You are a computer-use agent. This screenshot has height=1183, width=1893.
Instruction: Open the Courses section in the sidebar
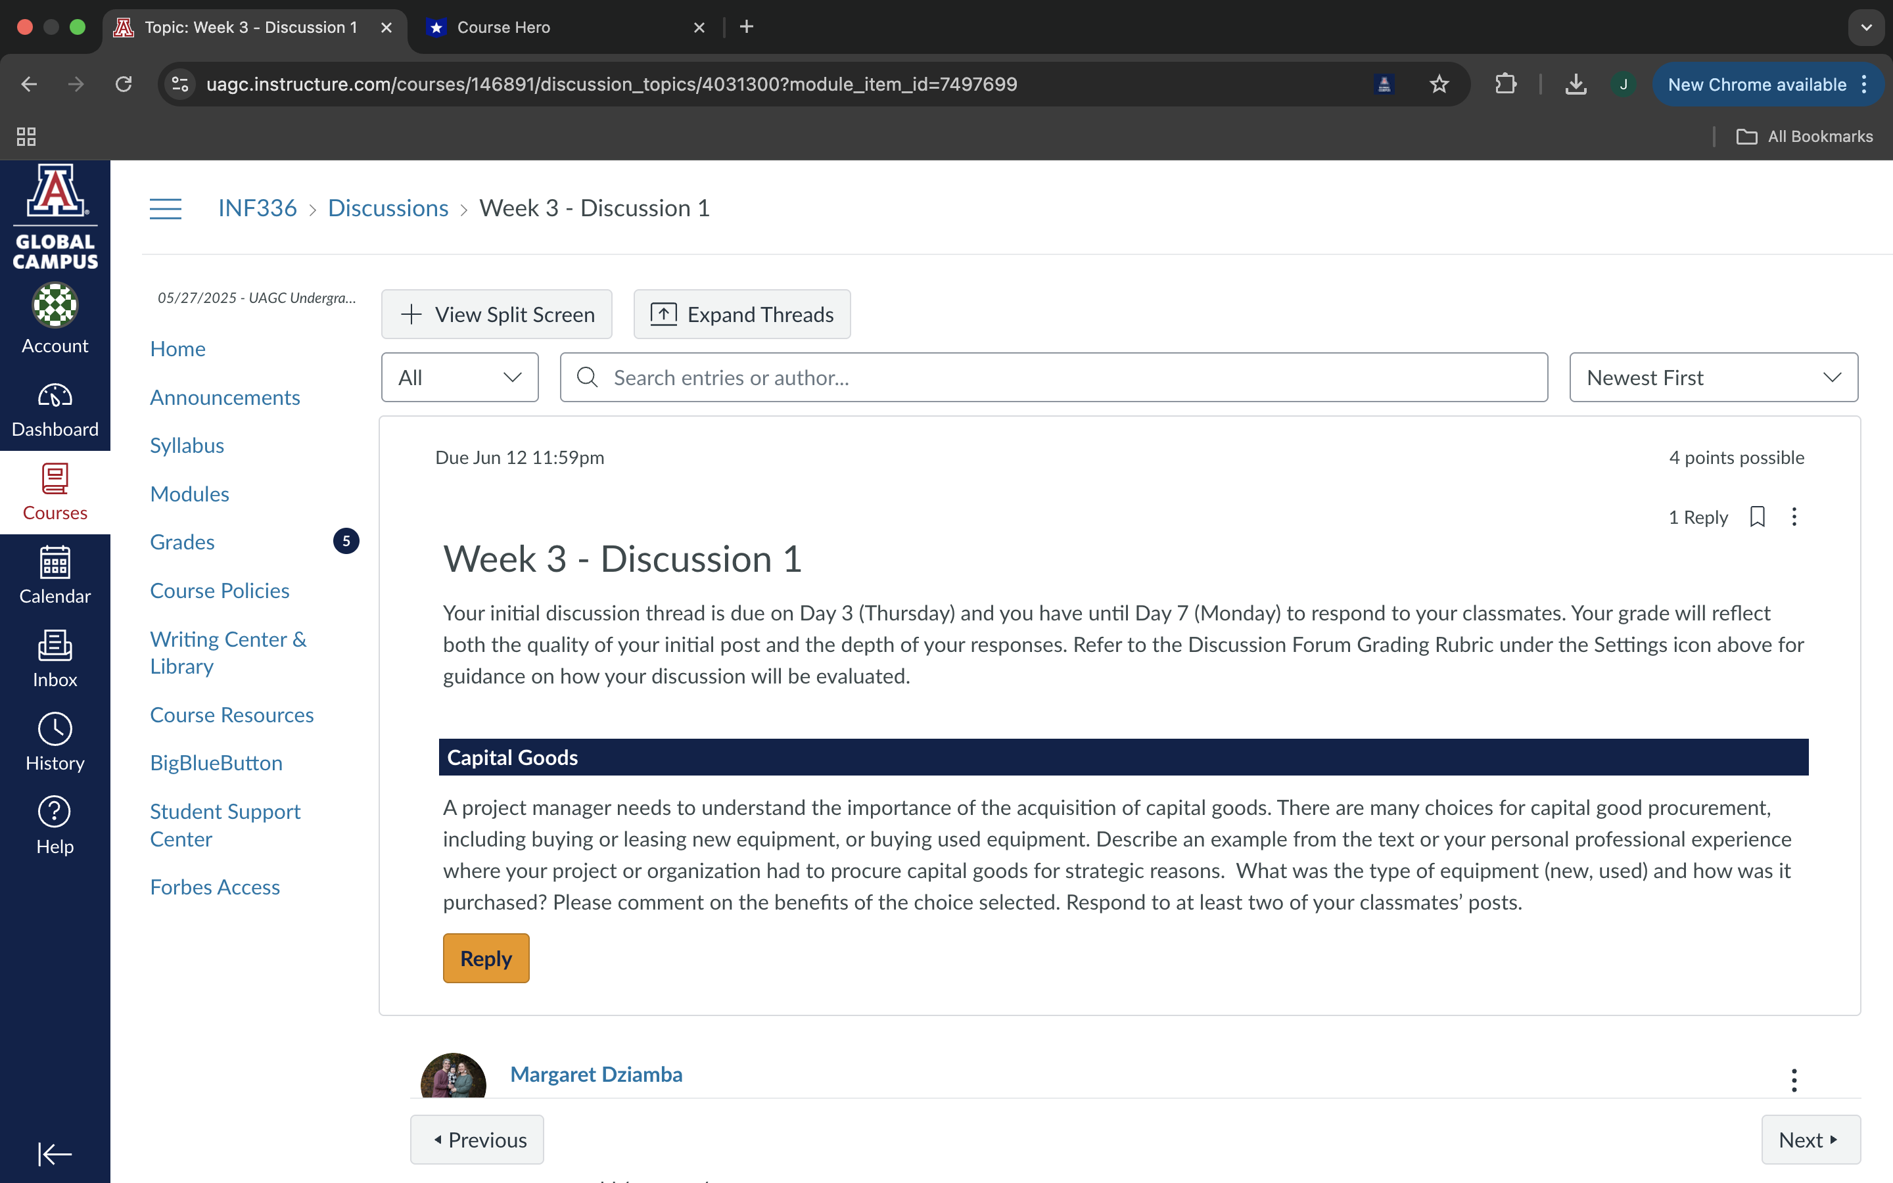(x=55, y=492)
